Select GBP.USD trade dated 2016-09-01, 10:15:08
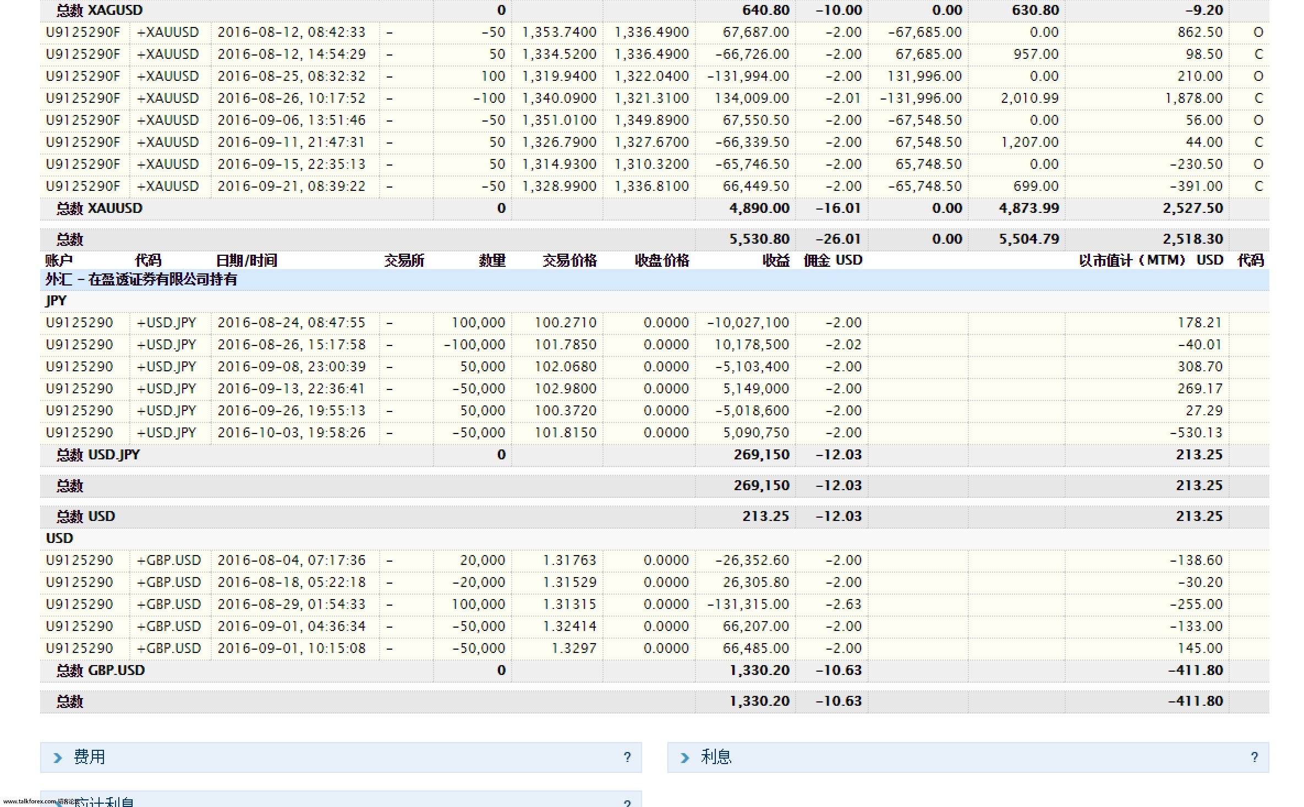Image resolution: width=1304 pixels, height=807 pixels. pyautogui.click(x=654, y=649)
